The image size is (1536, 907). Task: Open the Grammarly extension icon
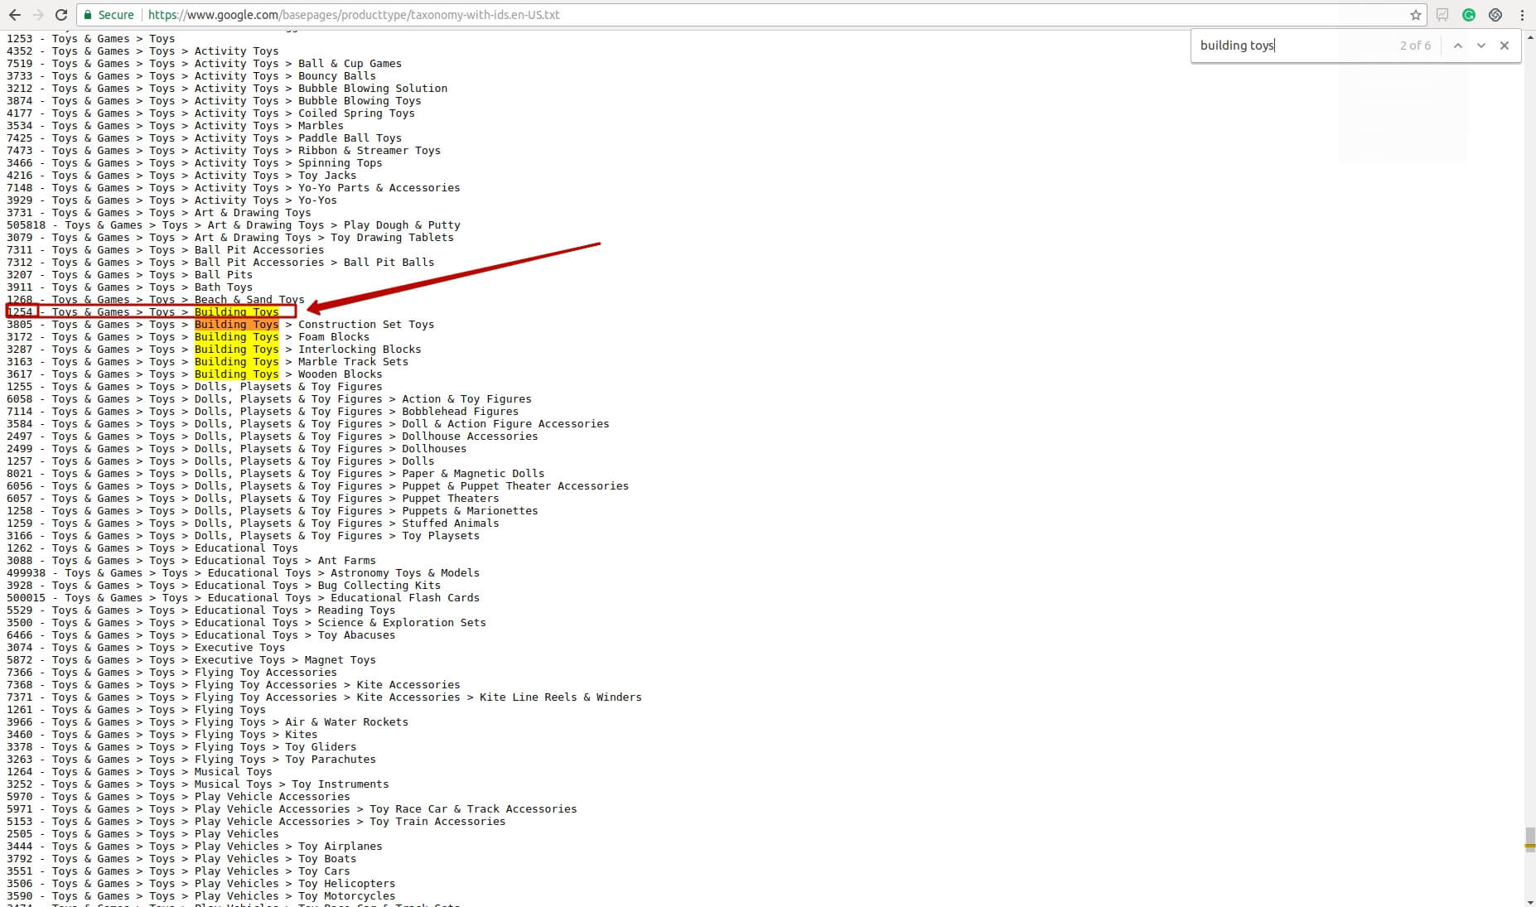pyautogui.click(x=1469, y=15)
